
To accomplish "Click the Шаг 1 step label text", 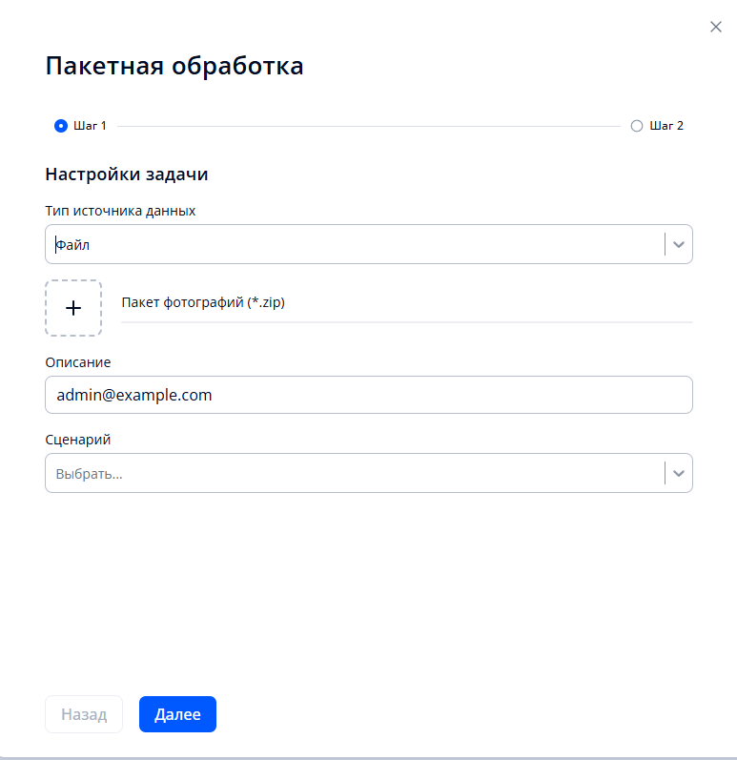I will [x=91, y=126].
